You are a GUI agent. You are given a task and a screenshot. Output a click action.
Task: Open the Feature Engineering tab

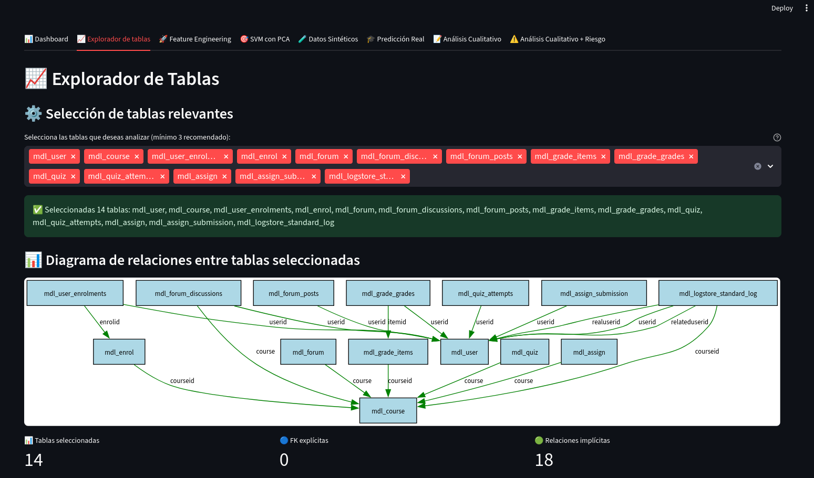[195, 39]
